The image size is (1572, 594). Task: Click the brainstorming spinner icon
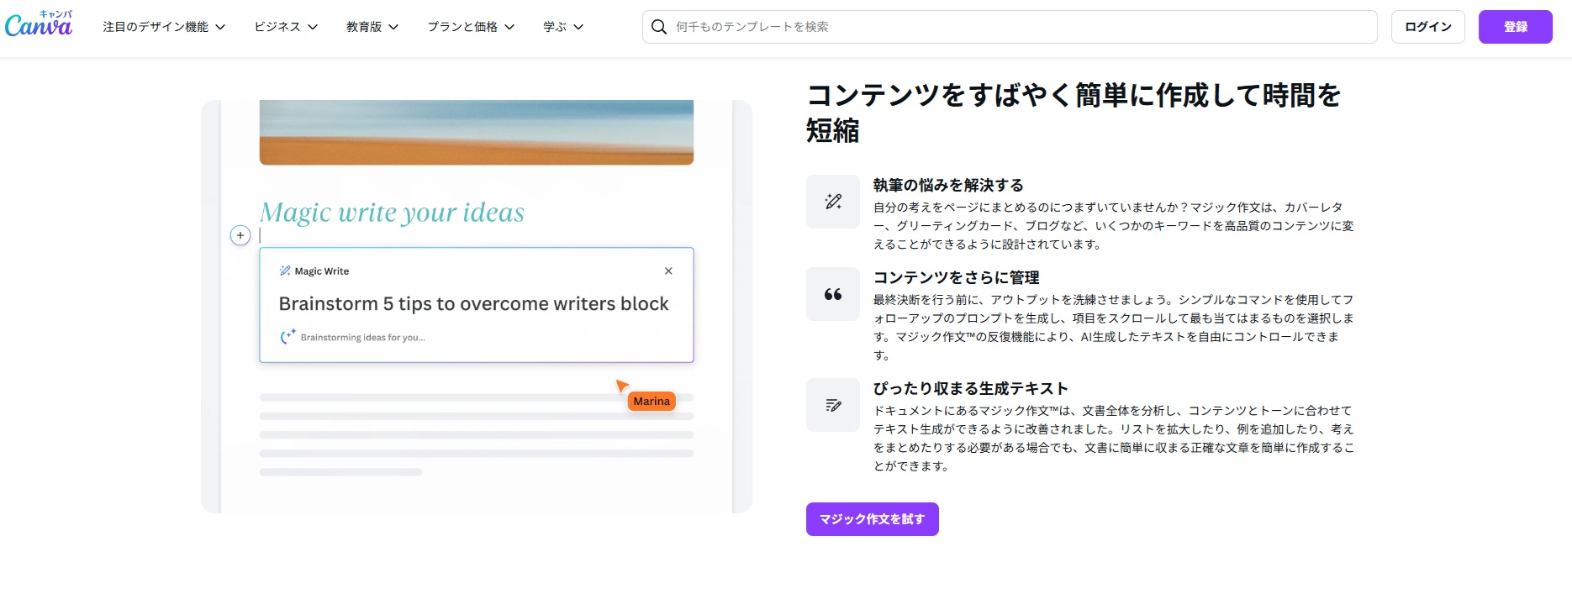pyautogui.click(x=287, y=336)
